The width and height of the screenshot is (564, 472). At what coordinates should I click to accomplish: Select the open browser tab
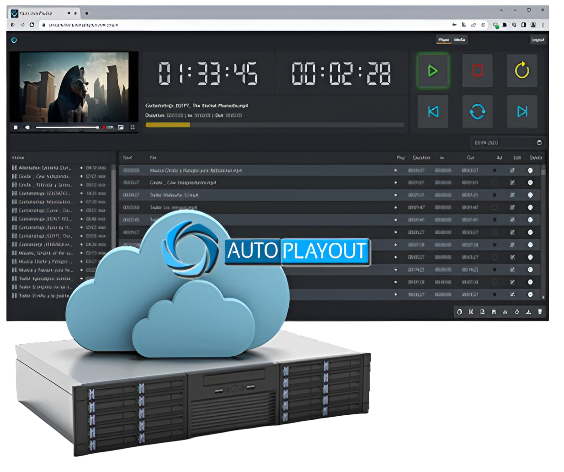43,13
